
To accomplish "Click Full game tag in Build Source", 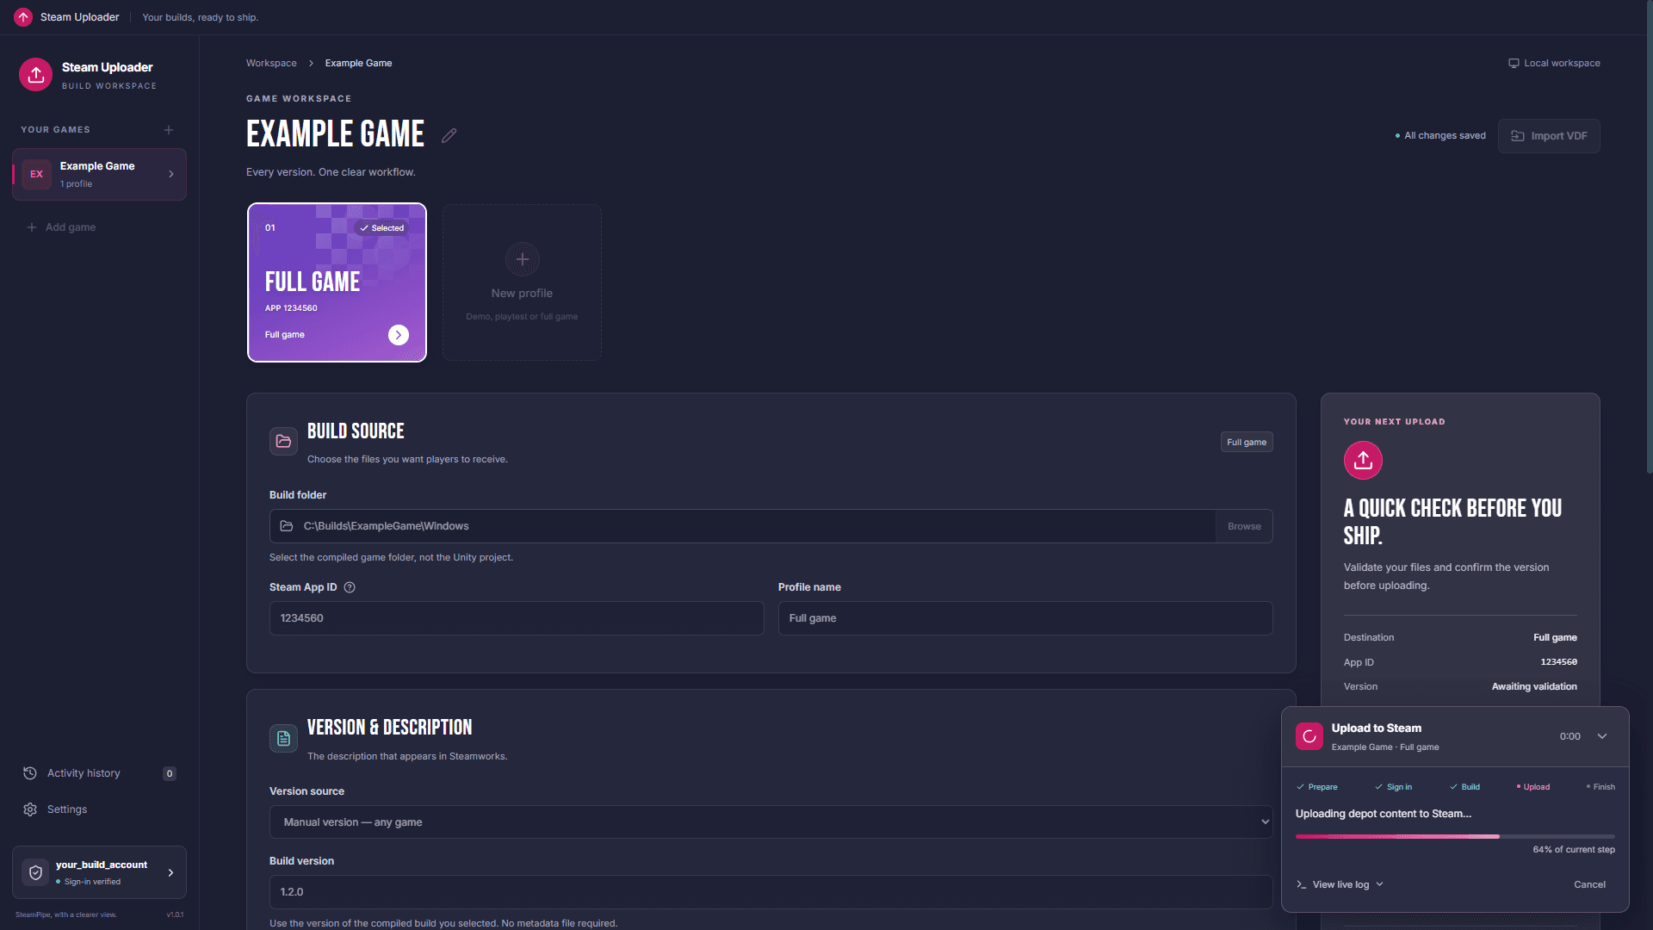I will pos(1247,442).
